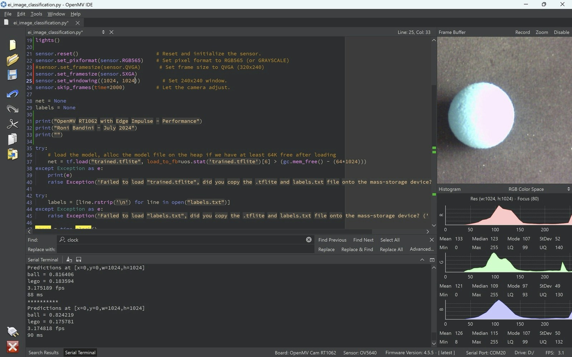Close the ei_image_classification.py document tab

[78, 23]
